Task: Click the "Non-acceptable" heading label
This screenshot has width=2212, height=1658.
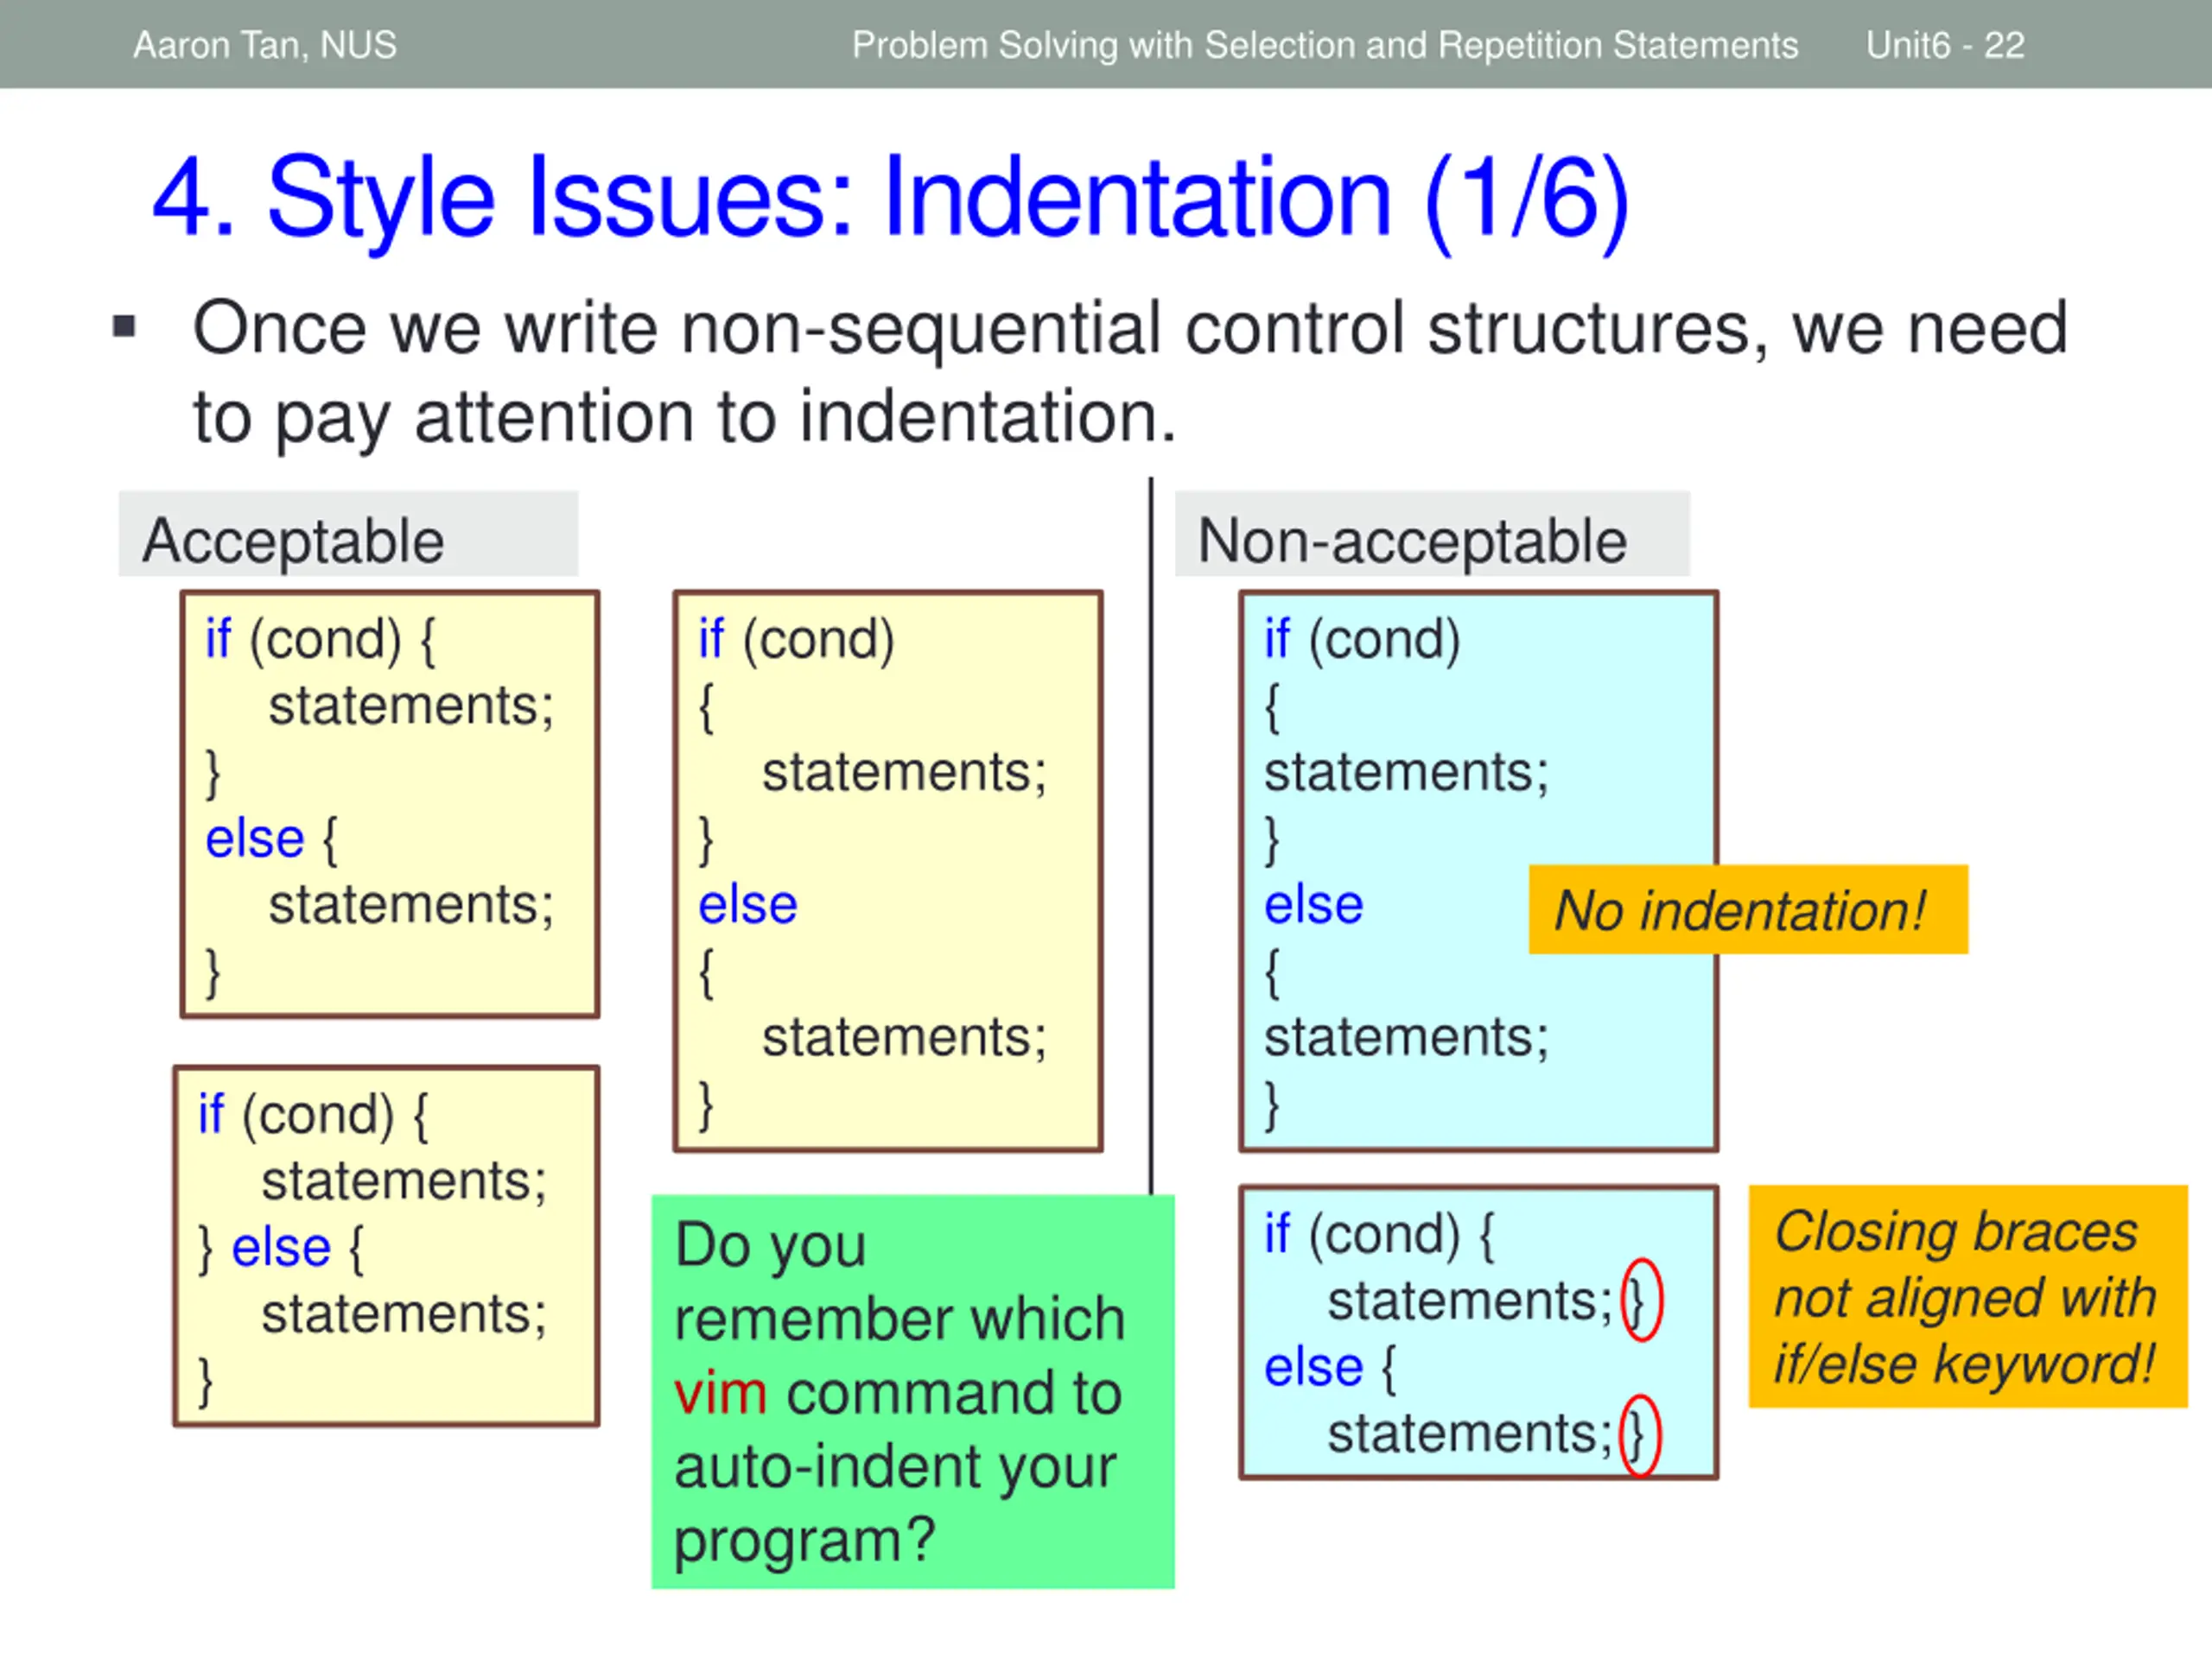Action: pyautogui.click(x=1432, y=535)
